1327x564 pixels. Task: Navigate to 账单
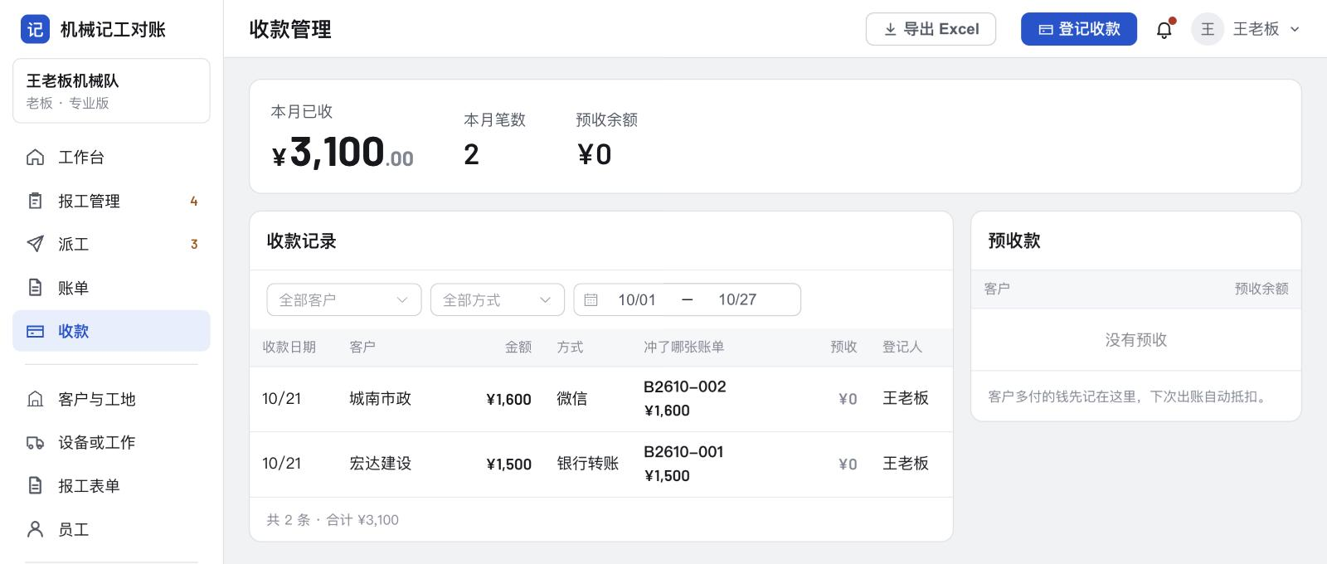click(111, 288)
